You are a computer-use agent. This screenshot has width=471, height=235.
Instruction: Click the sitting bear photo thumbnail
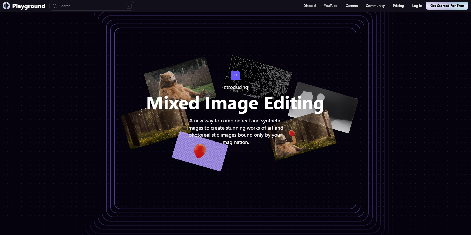[x=180, y=82]
